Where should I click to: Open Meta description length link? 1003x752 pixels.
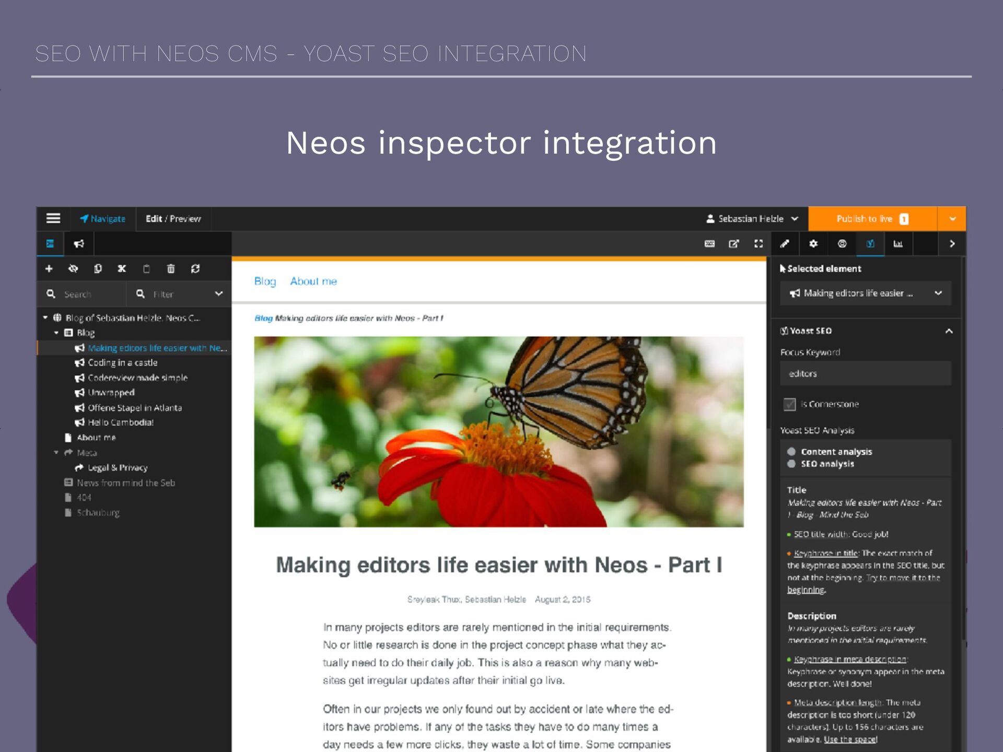pyautogui.click(x=838, y=702)
